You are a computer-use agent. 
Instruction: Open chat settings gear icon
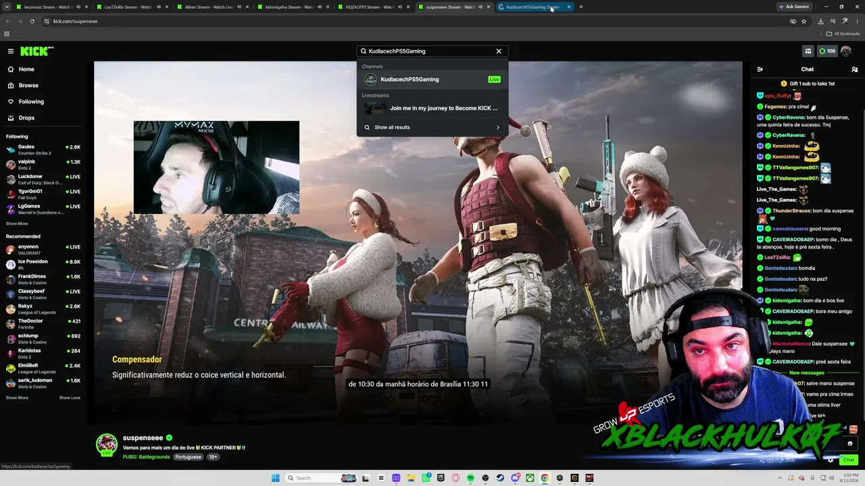(831, 460)
